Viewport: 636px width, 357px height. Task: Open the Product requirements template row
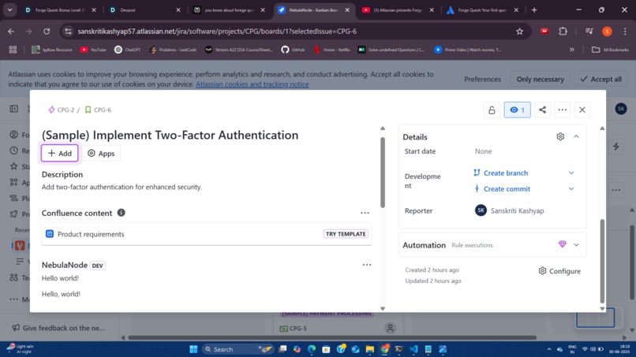pos(207,234)
